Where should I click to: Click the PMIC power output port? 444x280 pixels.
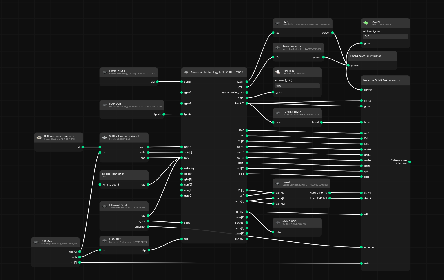332,33
